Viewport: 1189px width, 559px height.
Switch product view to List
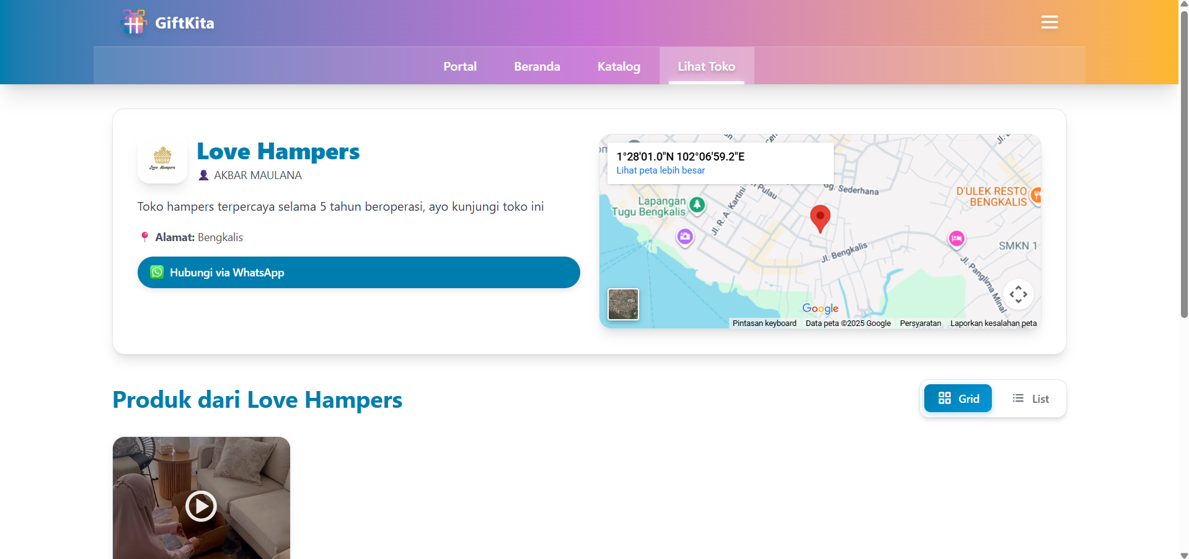(1030, 398)
